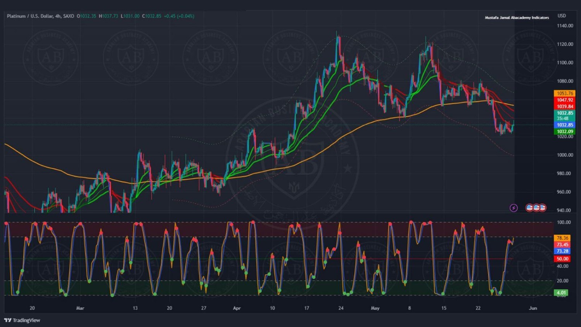This screenshot has height=327, width=581.
Task: Click the 22 date on the time axis
Action: click(x=478, y=308)
